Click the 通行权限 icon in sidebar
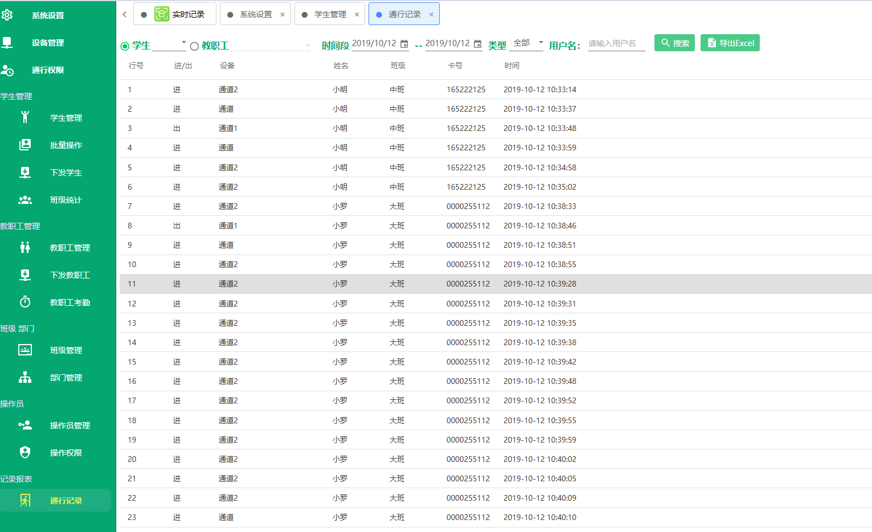Image resolution: width=872 pixels, height=532 pixels. [x=7, y=70]
